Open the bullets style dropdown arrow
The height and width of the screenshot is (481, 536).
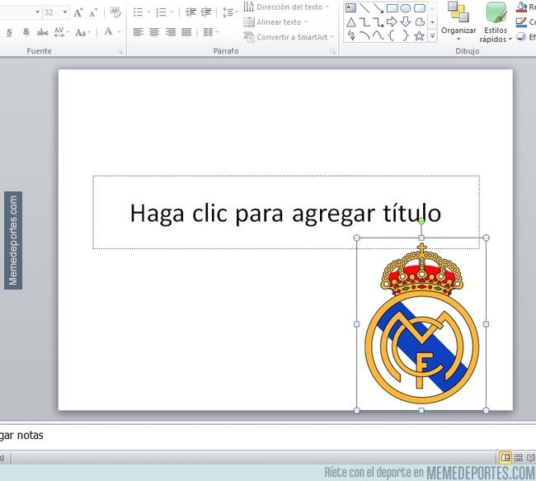(x=148, y=12)
